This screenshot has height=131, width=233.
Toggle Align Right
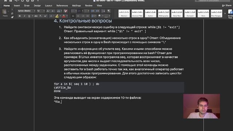pos(83,16)
